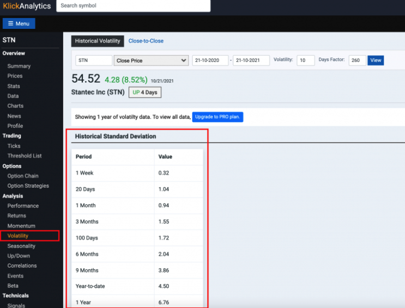Click the UP 4 Days badge
This screenshot has width=405, height=308.
pos(145,93)
